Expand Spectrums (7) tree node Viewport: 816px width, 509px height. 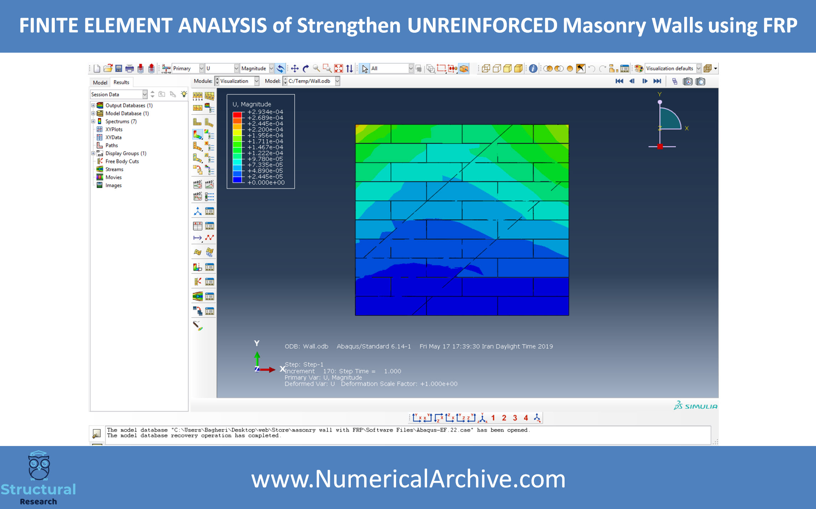pos(93,121)
